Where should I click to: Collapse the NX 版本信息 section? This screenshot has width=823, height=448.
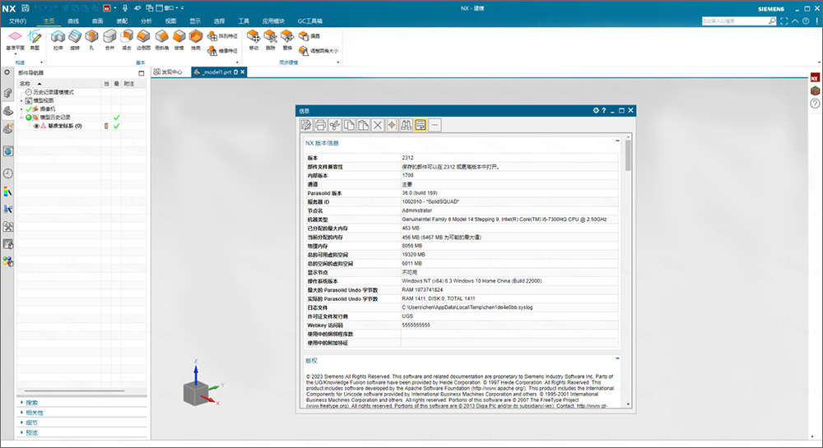[x=617, y=141]
